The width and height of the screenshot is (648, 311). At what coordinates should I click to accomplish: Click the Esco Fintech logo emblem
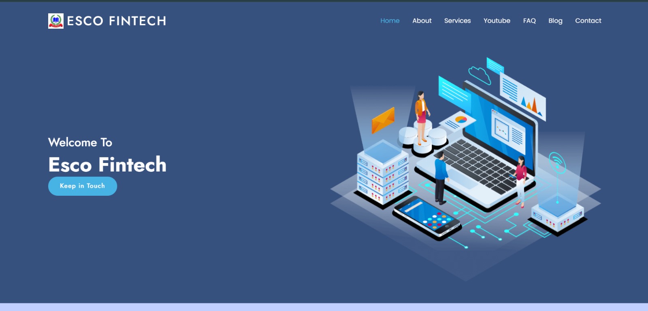coord(56,21)
